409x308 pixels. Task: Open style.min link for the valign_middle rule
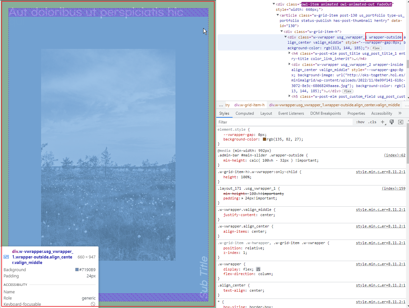click(x=381, y=210)
